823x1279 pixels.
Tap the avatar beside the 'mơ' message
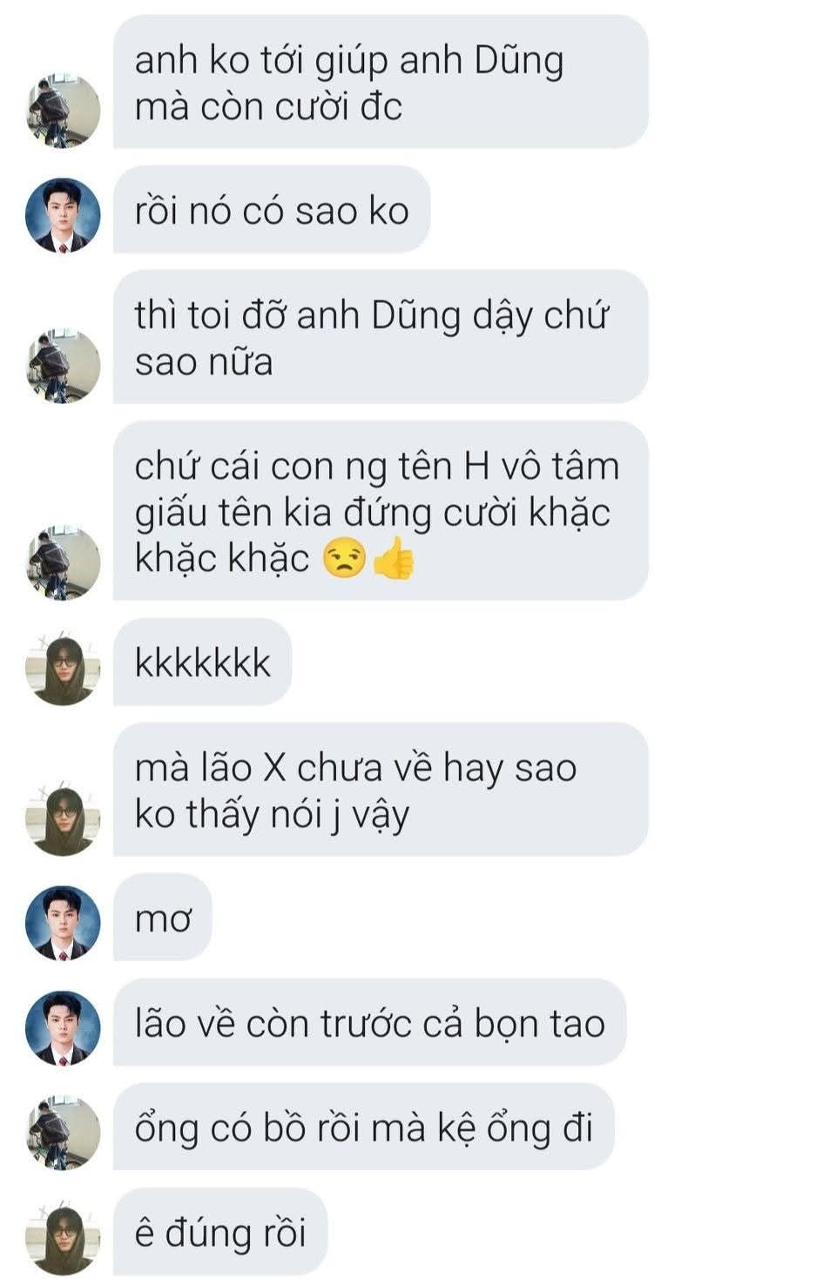(63, 923)
